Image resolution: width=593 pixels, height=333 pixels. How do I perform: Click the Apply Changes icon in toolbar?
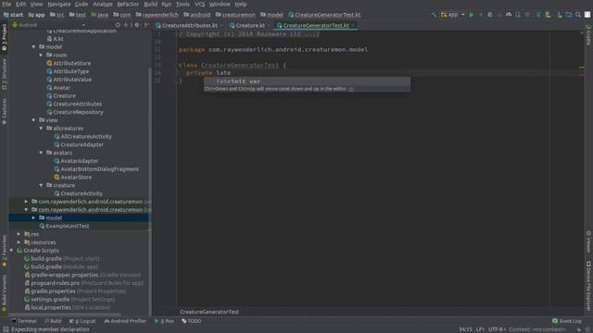(x=481, y=15)
